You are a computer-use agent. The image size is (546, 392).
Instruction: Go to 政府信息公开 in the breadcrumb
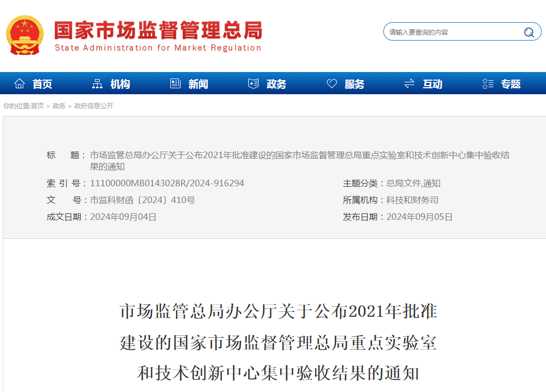pyautogui.click(x=94, y=106)
